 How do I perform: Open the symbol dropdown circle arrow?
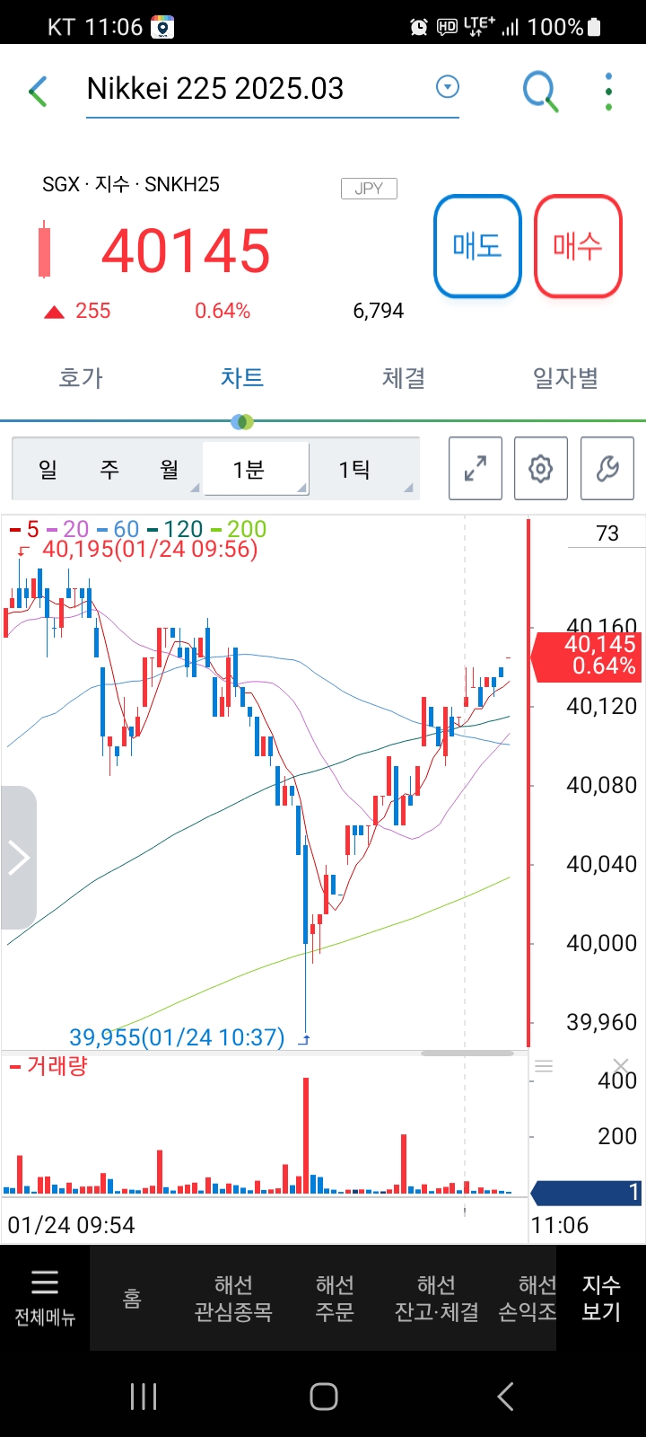tap(447, 87)
